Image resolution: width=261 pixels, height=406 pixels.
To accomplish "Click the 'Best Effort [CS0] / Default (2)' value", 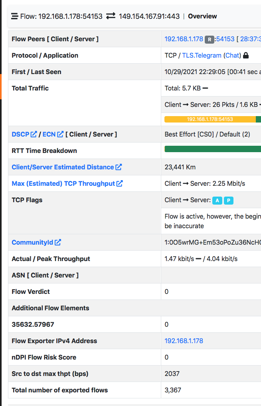I will pos(207,135).
